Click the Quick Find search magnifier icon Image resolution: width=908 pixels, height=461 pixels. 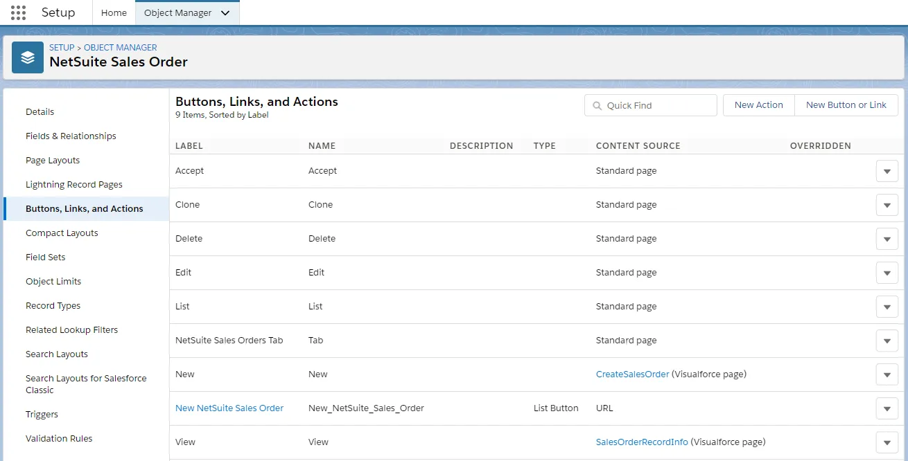click(597, 105)
